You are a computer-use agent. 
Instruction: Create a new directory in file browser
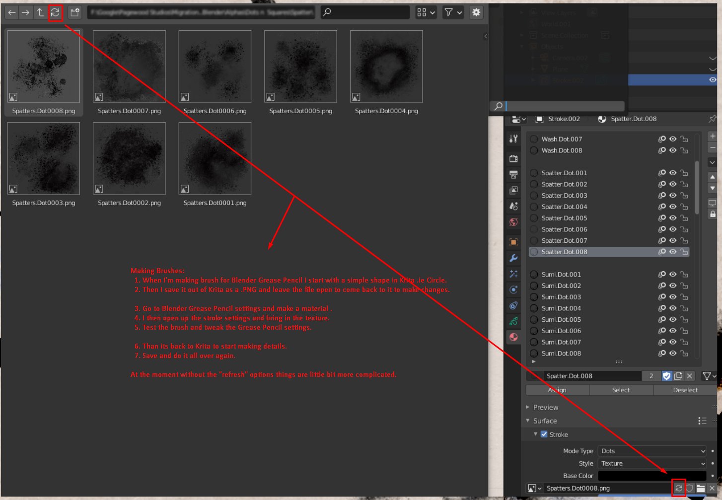(x=74, y=12)
